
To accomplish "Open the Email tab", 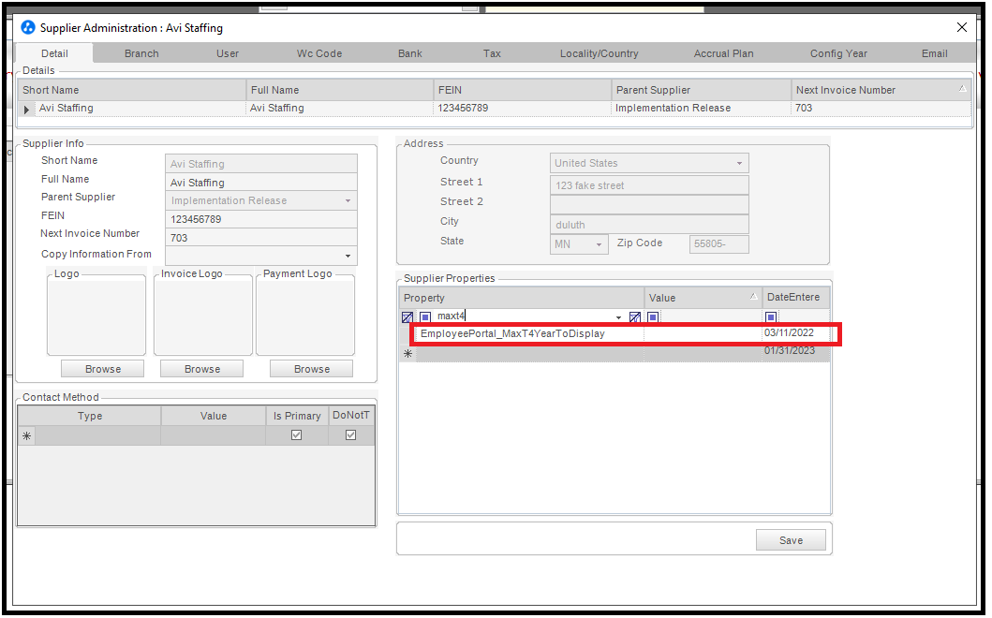I will tap(935, 53).
